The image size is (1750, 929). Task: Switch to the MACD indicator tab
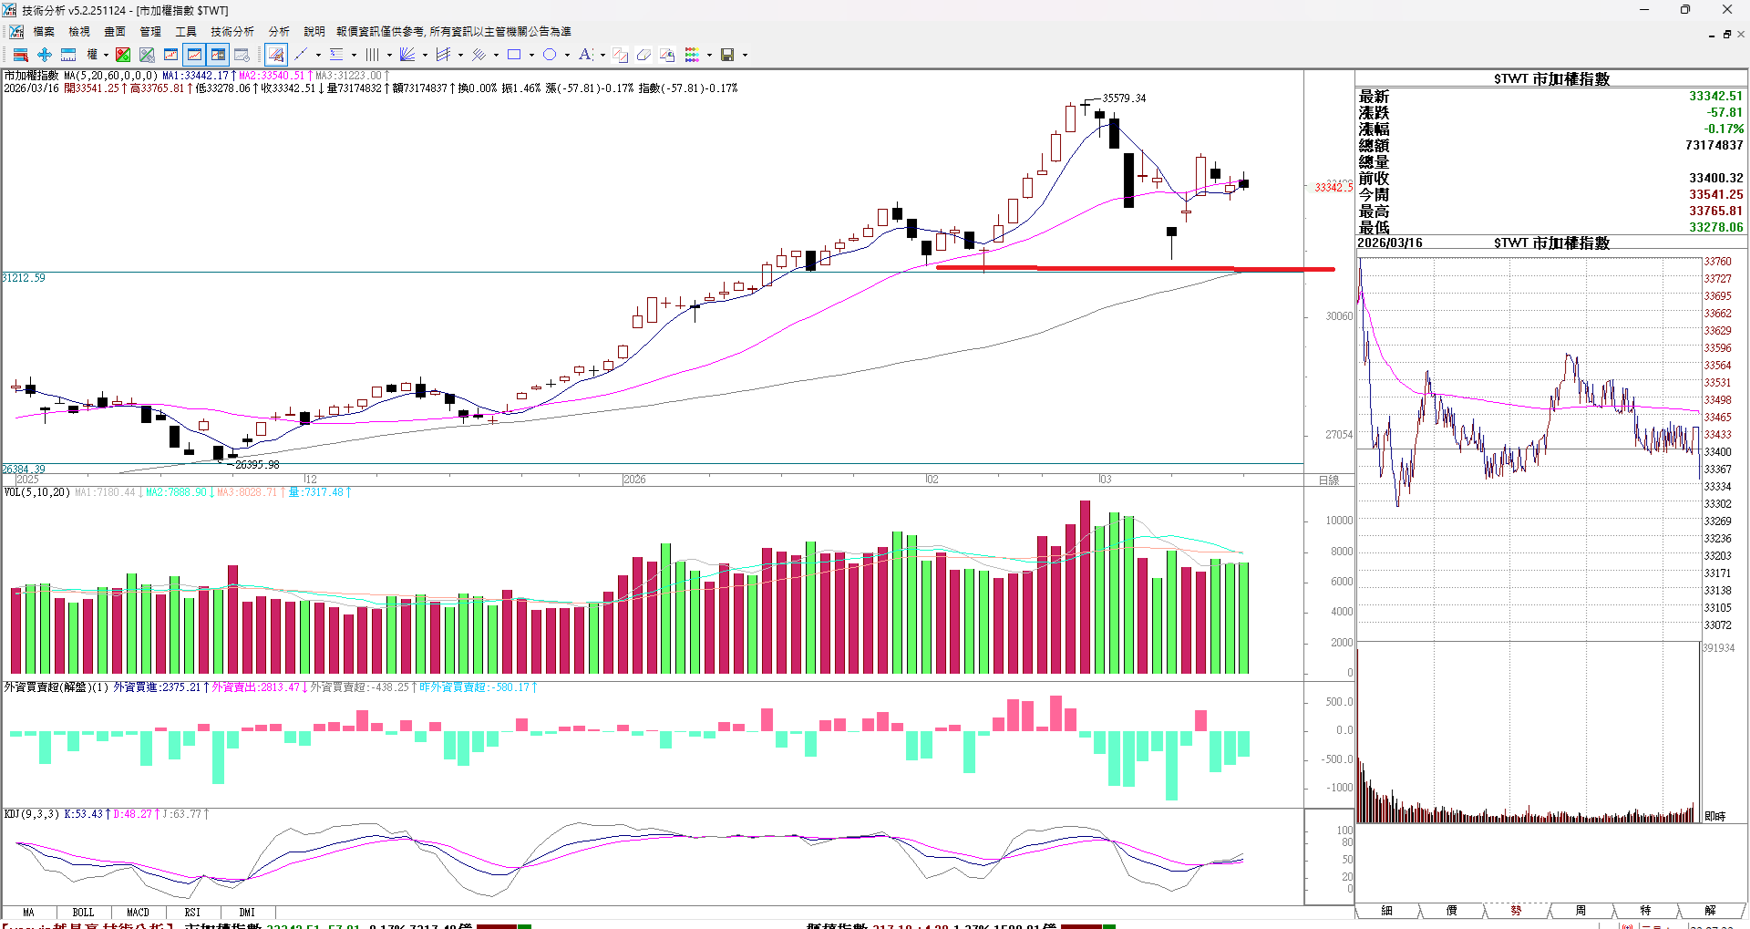pos(138,912)
